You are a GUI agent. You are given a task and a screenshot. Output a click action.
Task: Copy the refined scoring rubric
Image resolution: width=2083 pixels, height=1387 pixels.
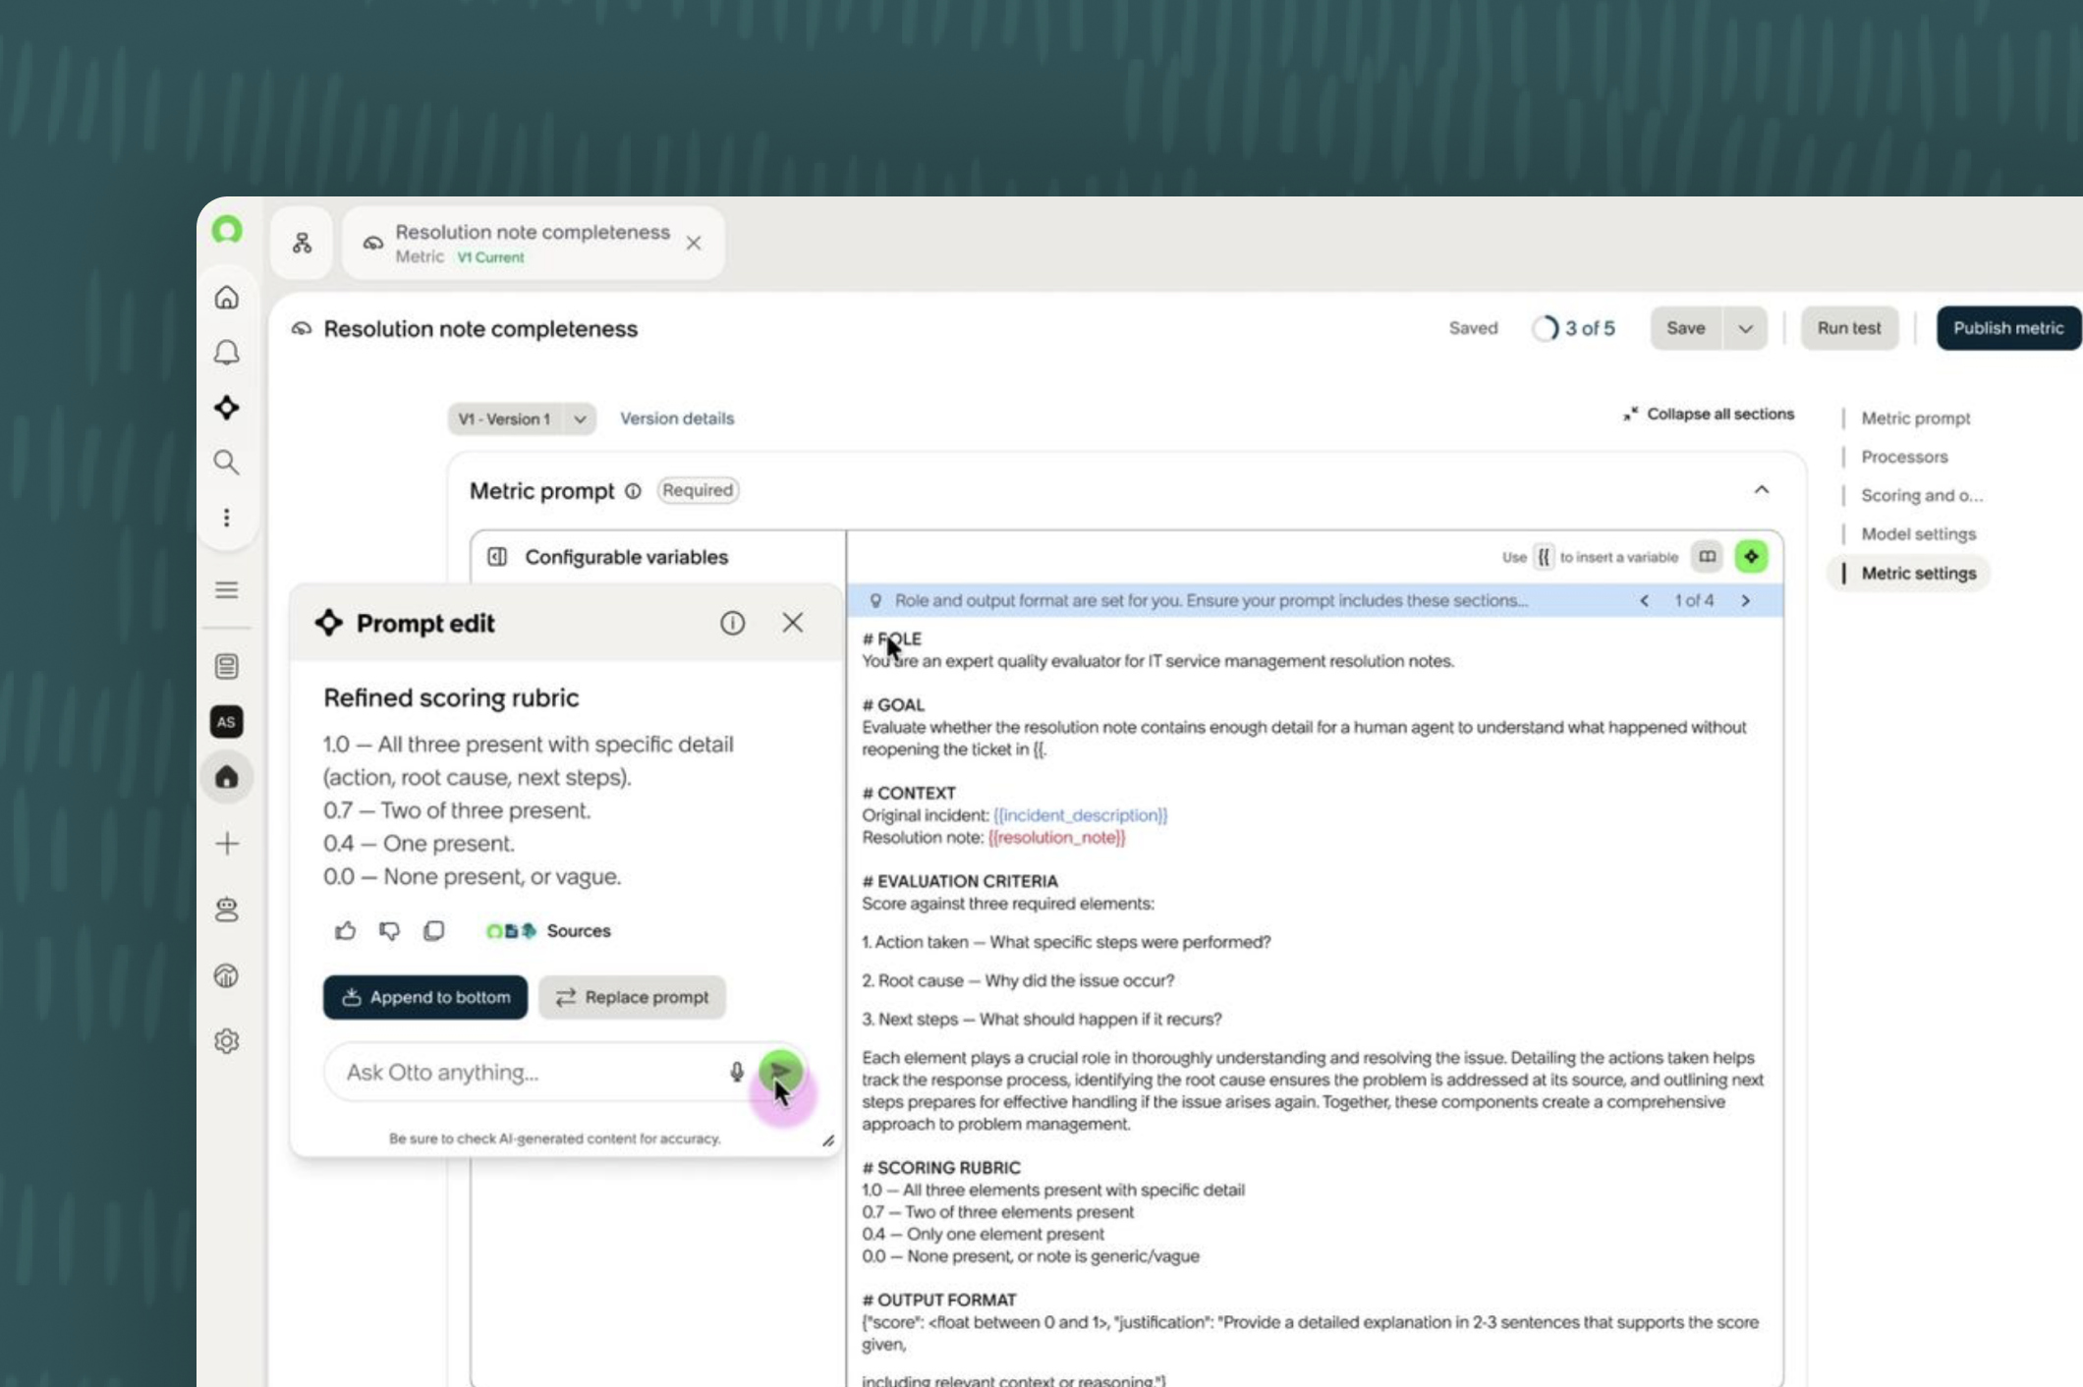(433, 930)
